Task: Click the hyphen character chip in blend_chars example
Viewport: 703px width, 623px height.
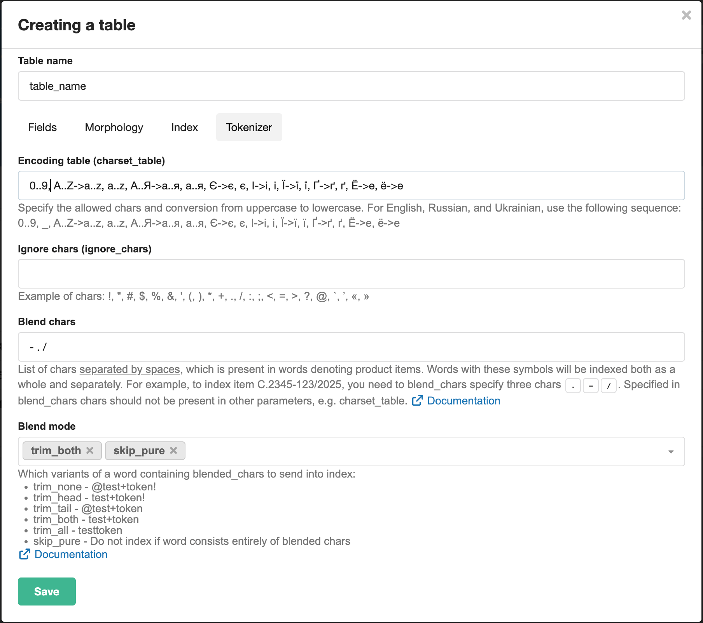Action: click(591, 385)
